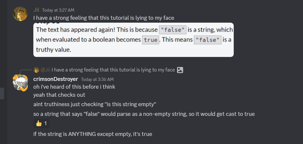Select Jii's "lying to my face" message
This screenshot has height=144, width=303.
pos(106,18)
